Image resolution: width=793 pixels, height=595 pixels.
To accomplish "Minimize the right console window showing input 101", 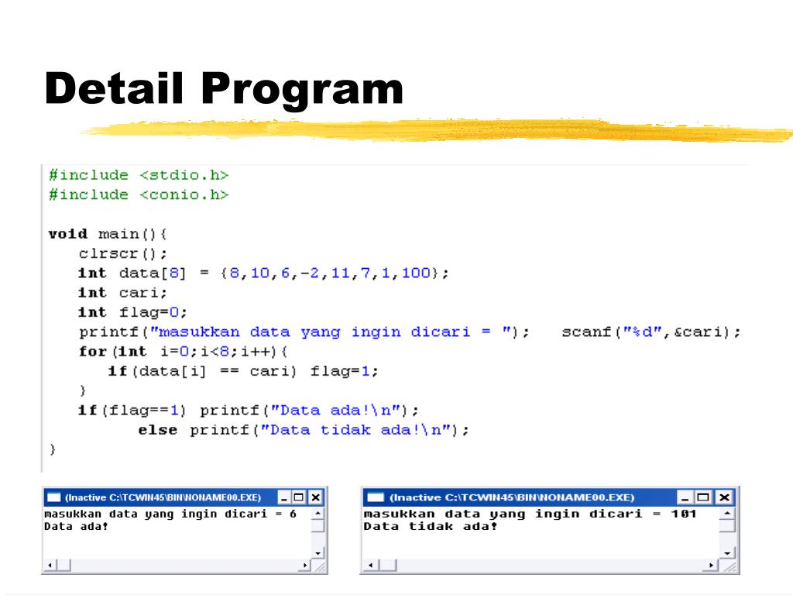I will pos(685,497).
